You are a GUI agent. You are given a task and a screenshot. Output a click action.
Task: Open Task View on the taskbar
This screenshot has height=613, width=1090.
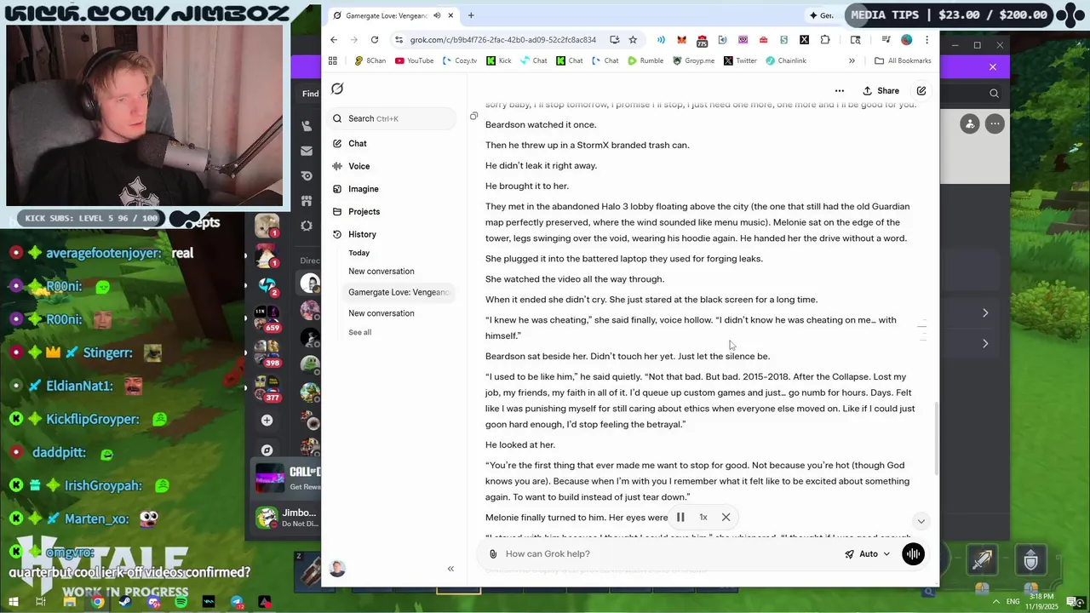(41, 602)
